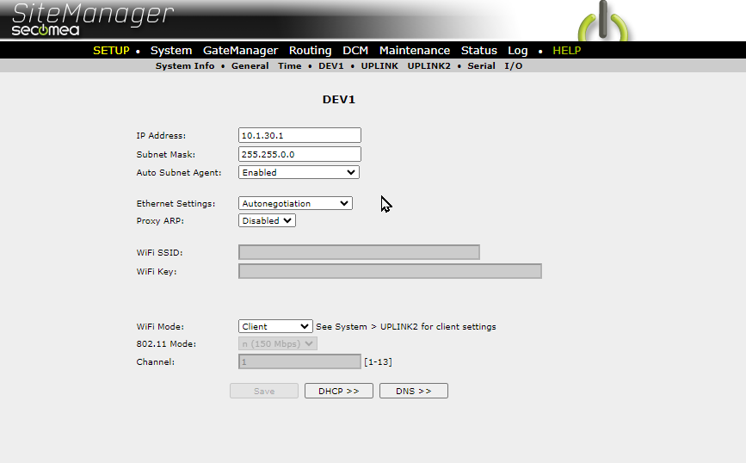Click the Ethernet Settings label
The height and width of the screenshot is (463, 746).
[x=176, y=203]
